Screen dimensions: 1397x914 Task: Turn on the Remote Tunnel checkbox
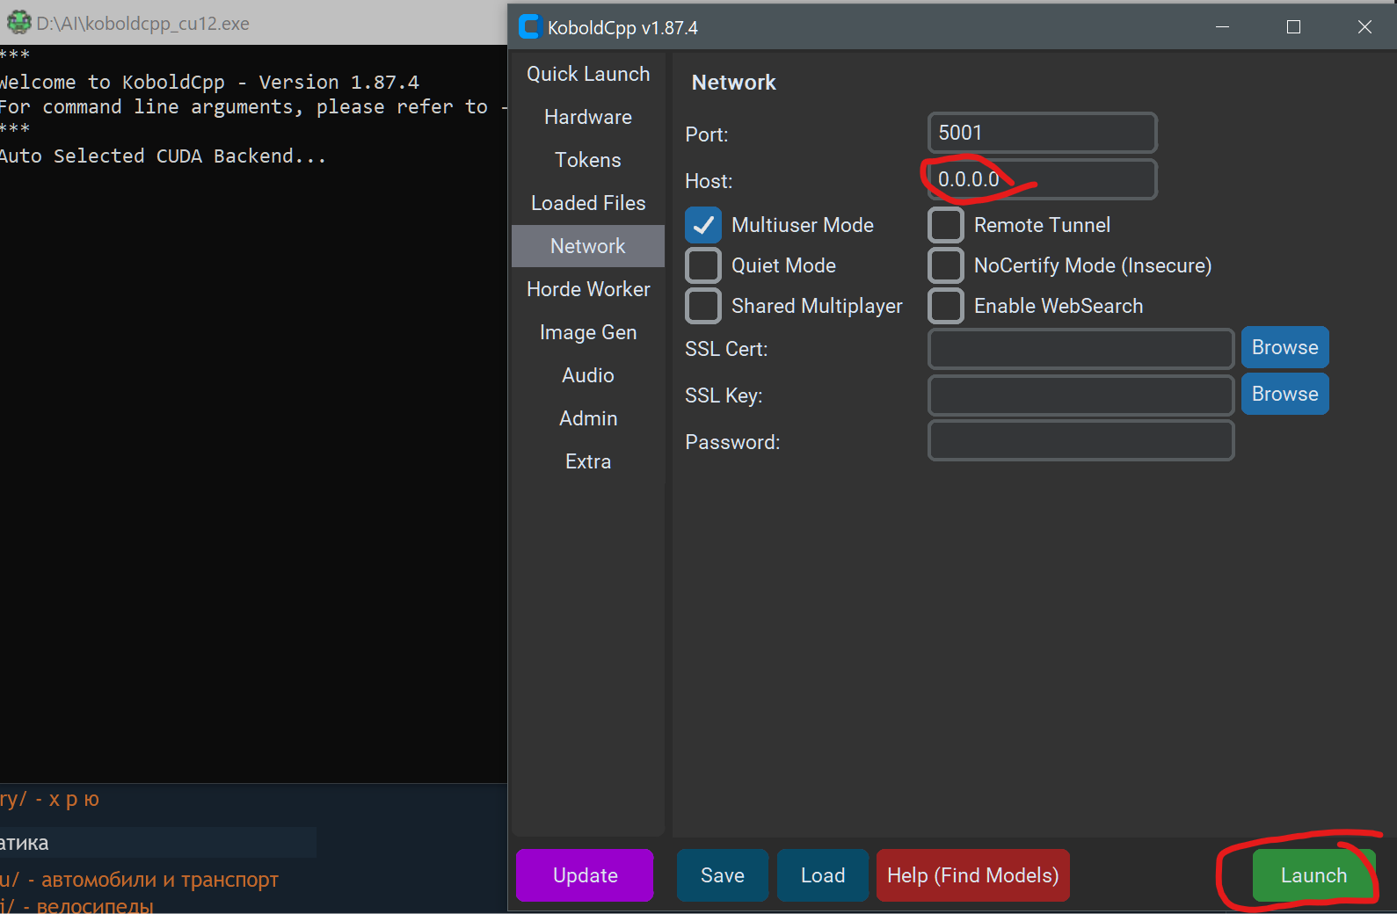tap(946, 225)
